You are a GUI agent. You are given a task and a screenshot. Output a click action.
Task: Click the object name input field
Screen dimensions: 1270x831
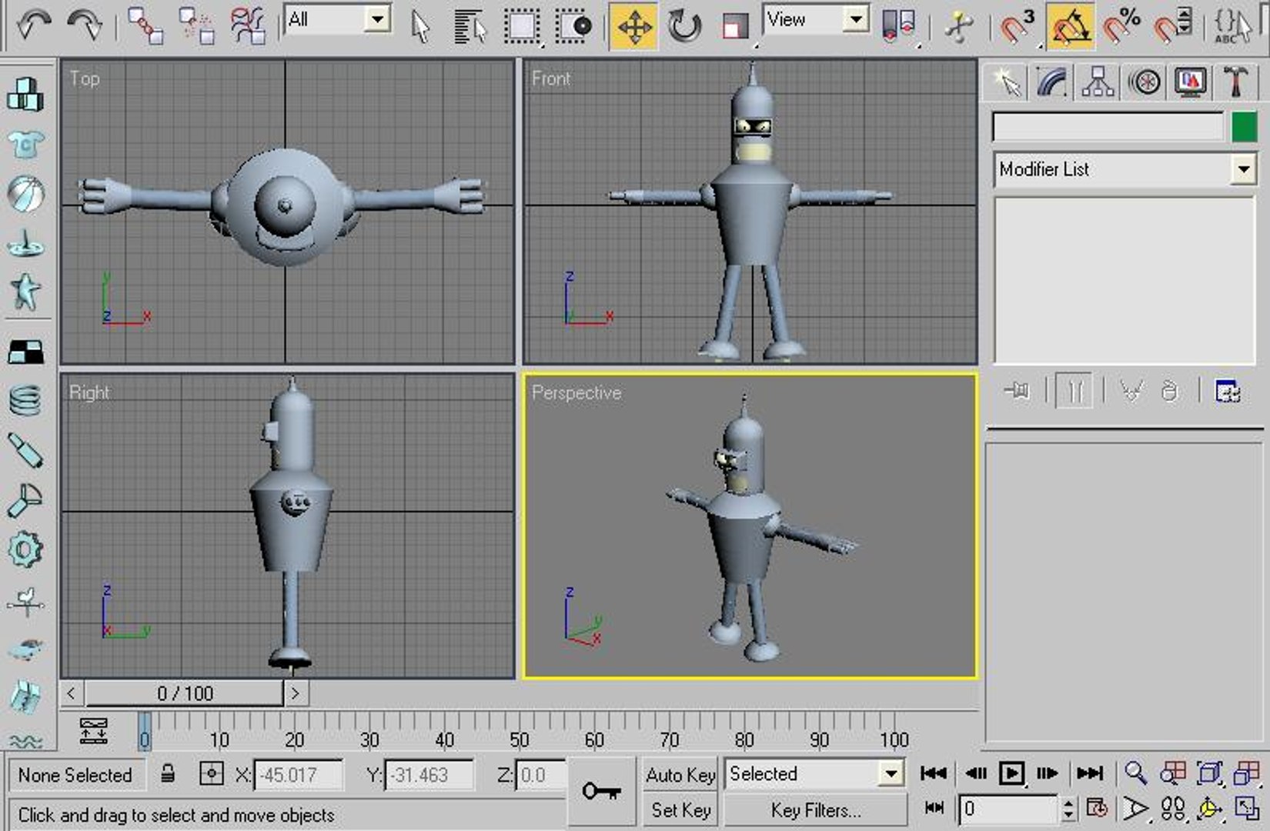[x=1108, y=127]
